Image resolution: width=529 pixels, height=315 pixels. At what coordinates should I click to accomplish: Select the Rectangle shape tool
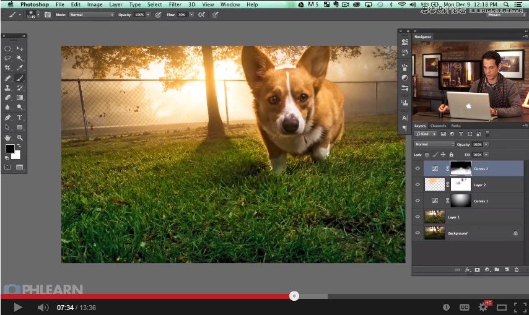[x=20, y=127]
